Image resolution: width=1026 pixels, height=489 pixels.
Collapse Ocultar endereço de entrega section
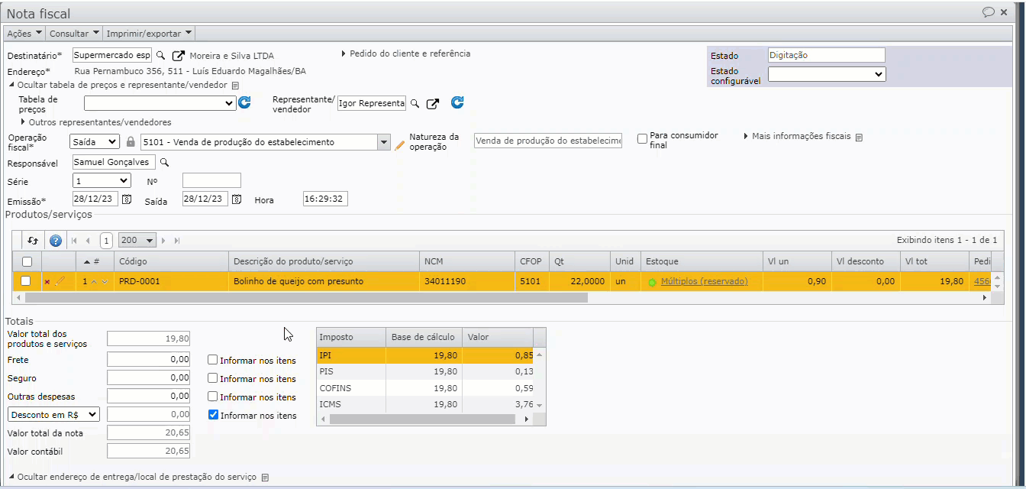point(132,477)
